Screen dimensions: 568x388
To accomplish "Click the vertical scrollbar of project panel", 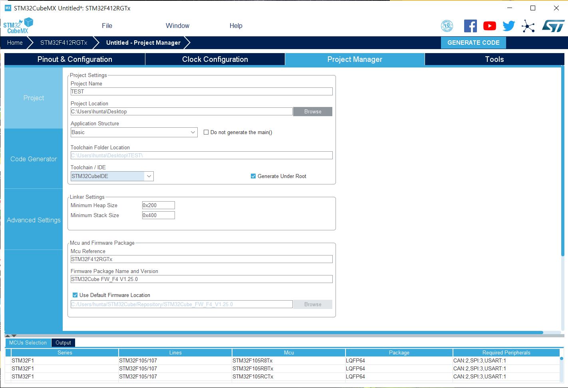I will click(x=562, y=162).
